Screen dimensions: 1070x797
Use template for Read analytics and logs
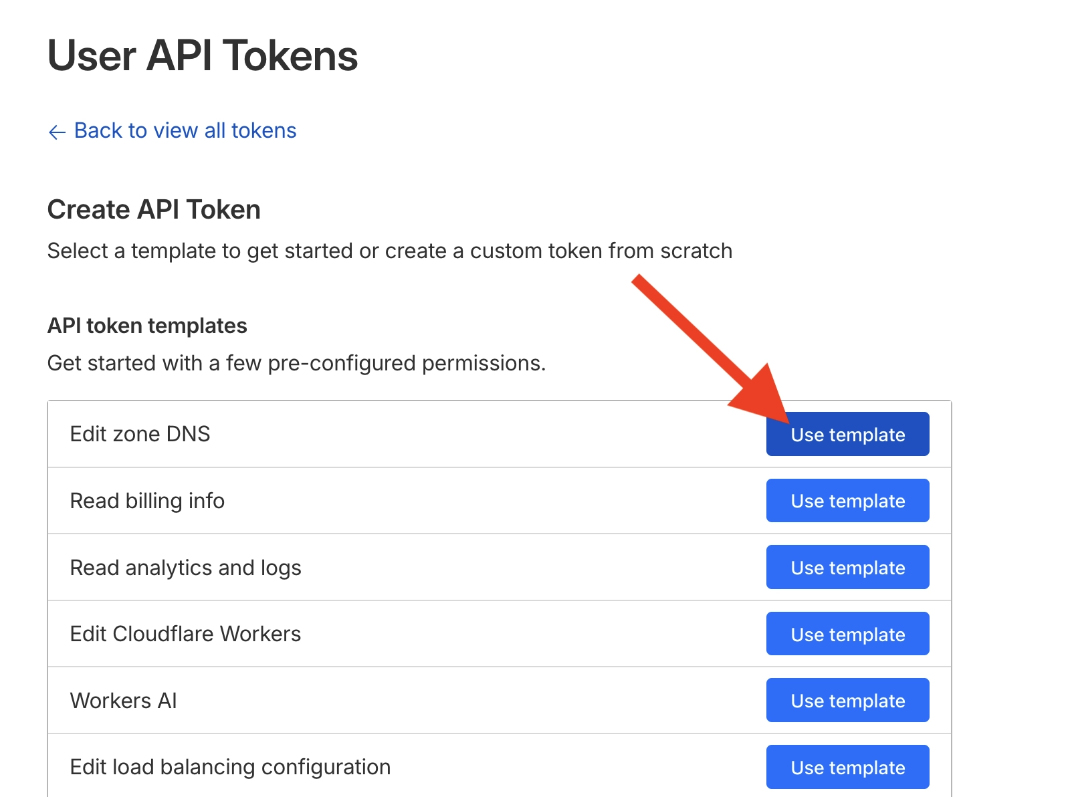(847, 568)
